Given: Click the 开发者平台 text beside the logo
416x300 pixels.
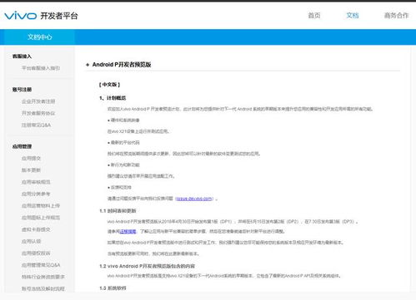Looking at the screenshot, I should point(59,16).
